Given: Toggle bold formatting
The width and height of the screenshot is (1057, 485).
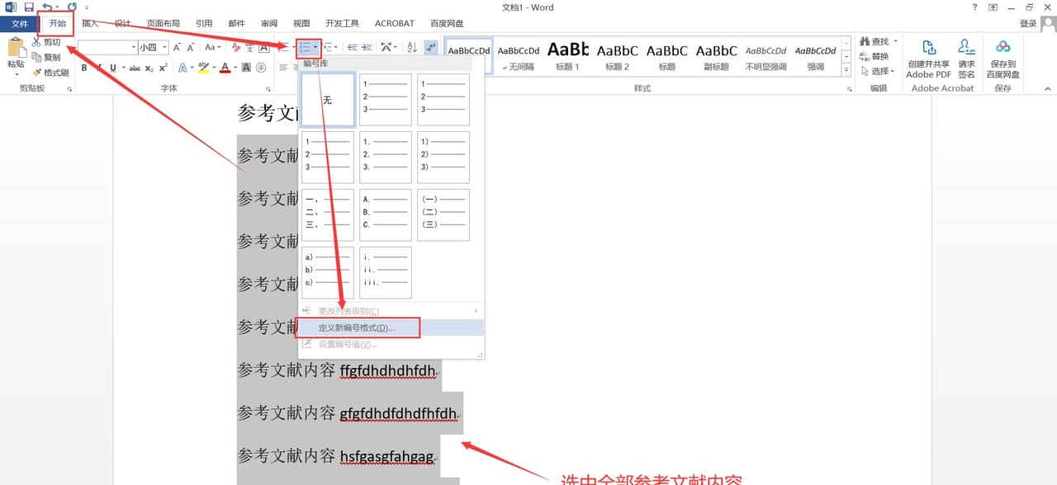Looking at the screenshot, I should pyautogui.click(x=83, y=68).
